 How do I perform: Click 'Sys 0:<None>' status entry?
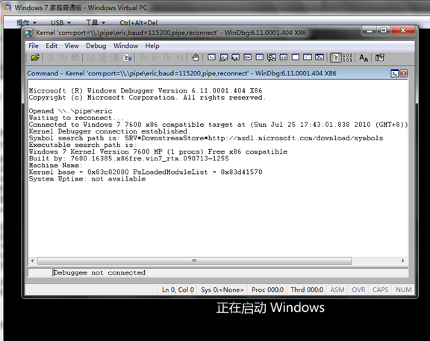pos(222,290)
